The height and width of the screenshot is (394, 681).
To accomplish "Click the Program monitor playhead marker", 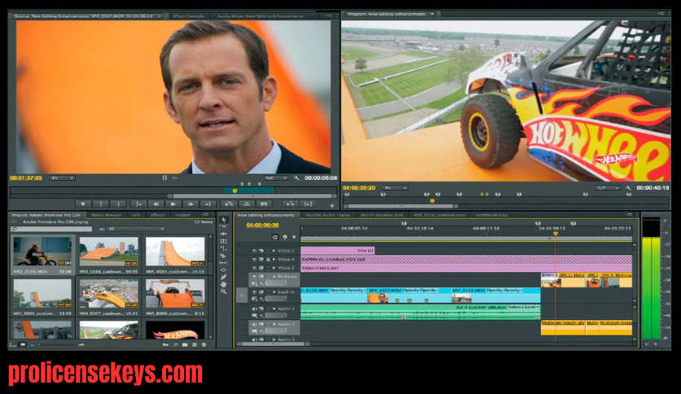I will 432,201.
